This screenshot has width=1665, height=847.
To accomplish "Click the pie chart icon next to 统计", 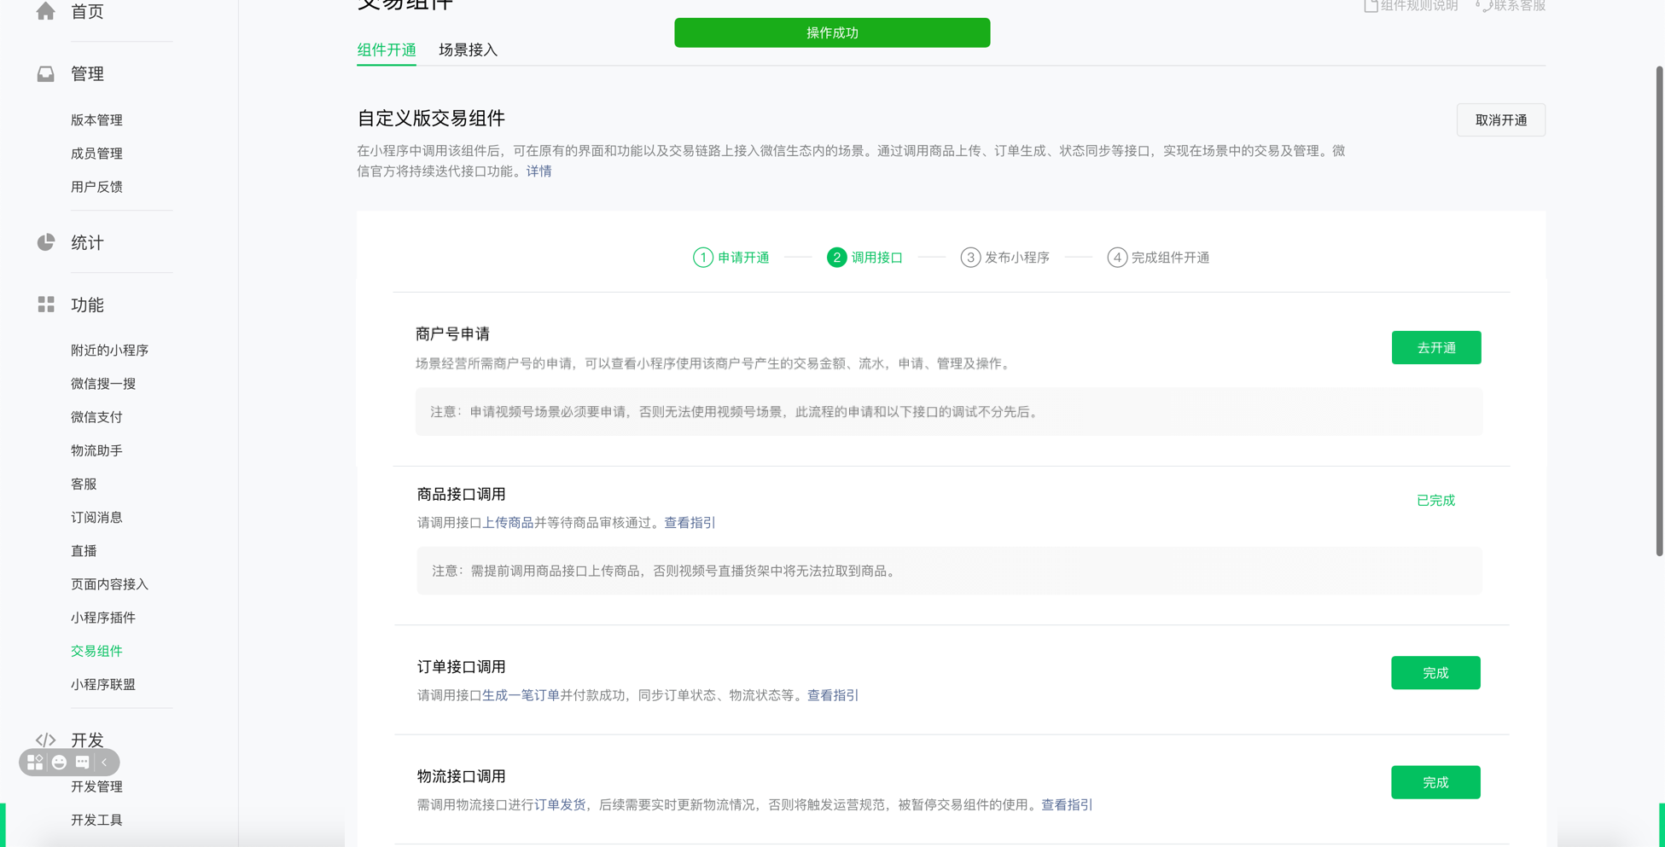I will [46, 242].
